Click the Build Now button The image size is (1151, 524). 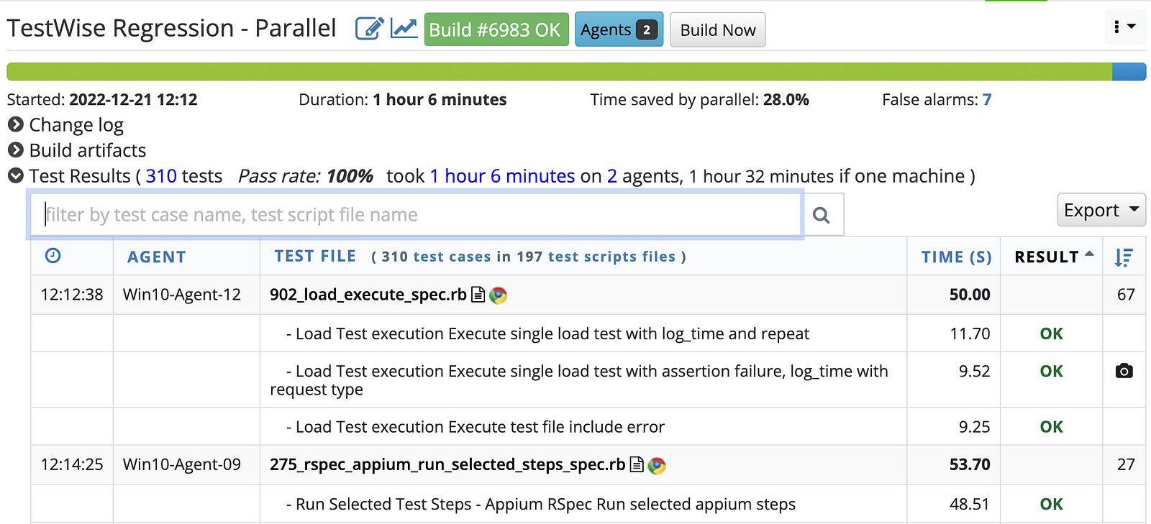tap(718, 29)
